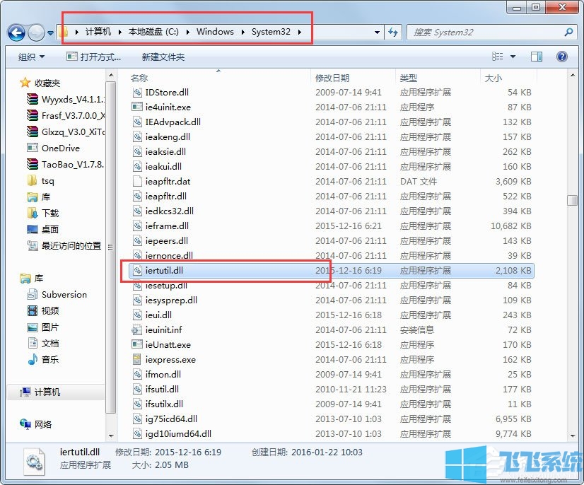Click the Windows breadcrumb in address bar
The image size is (584, 485).
click(215, 32)
